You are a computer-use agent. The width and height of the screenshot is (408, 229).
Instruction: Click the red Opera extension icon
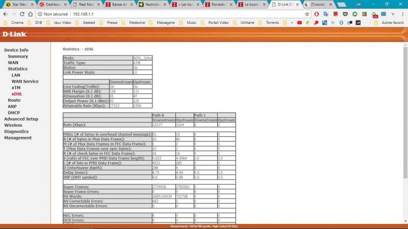tap(317, 14)
